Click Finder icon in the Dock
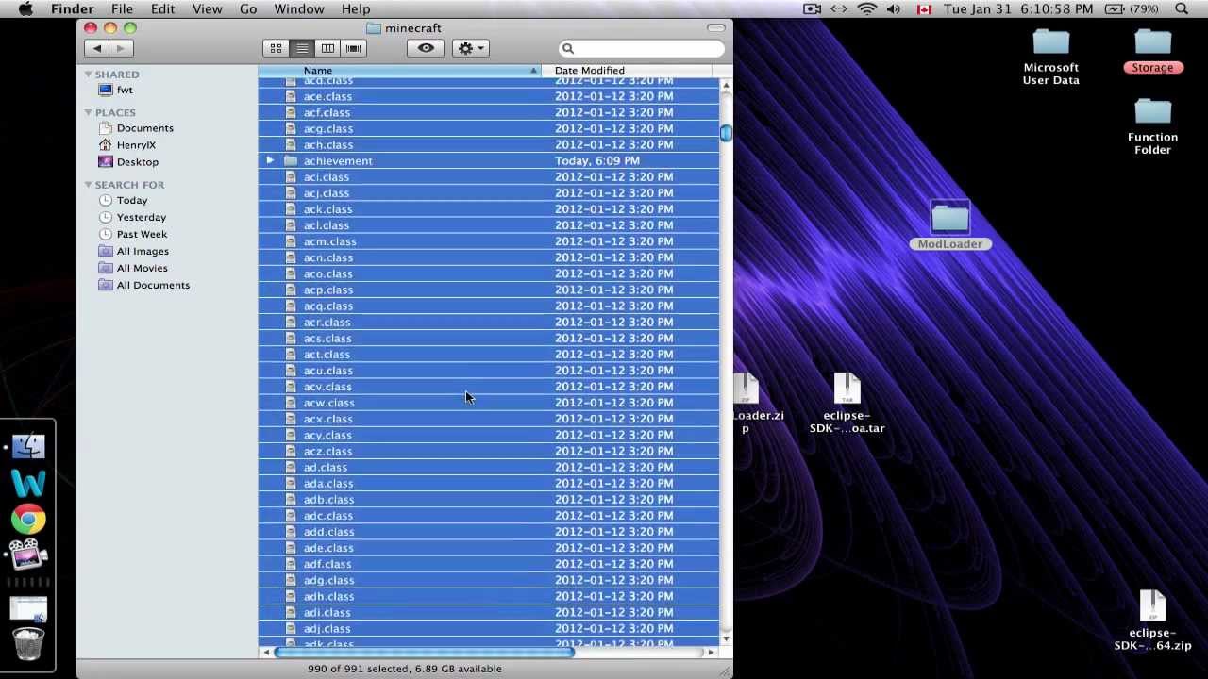Screen dimensions: 1208x679 coord(28,446)
